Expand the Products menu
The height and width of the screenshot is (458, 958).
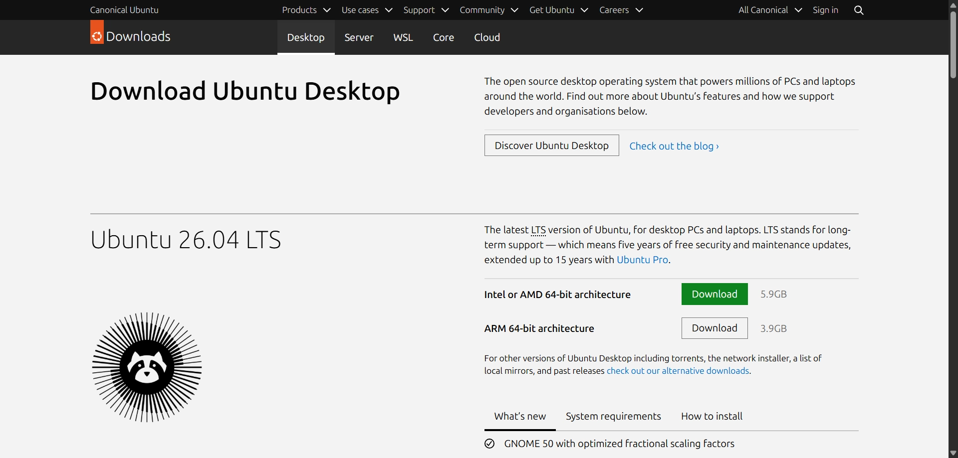pyautogui.click(x=306, y=10)
